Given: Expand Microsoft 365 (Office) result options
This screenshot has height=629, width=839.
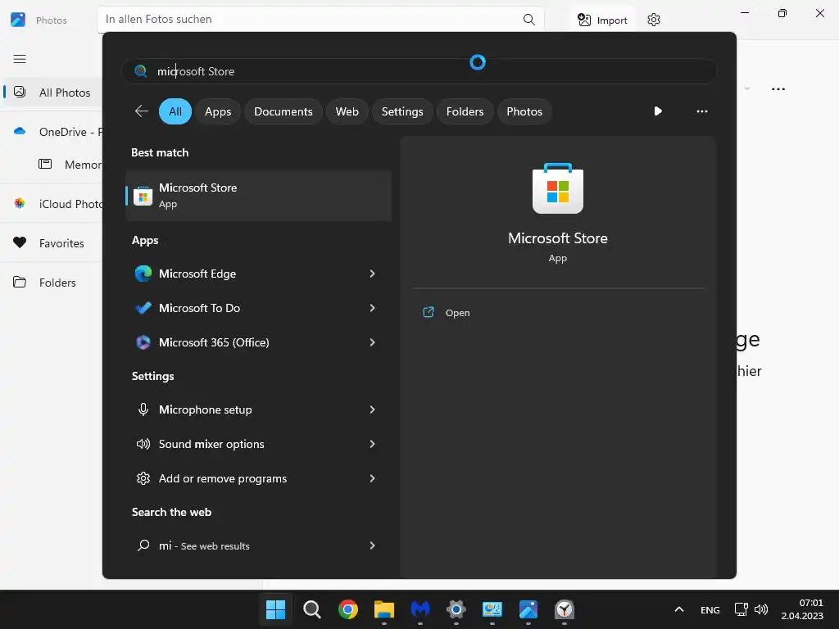Looking at the screenshot, I should [x=373, y=342].
